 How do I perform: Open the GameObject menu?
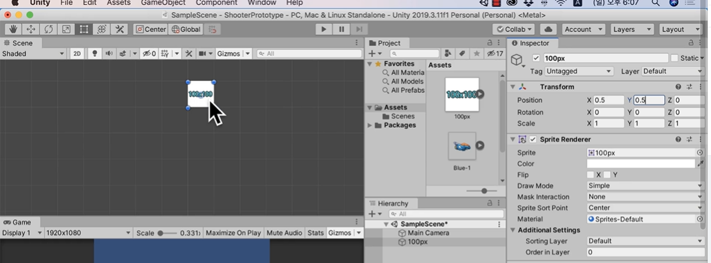point(163,3)
